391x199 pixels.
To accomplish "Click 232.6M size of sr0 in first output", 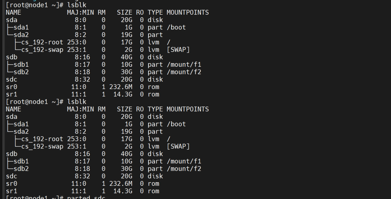I will tap(121, 87).
